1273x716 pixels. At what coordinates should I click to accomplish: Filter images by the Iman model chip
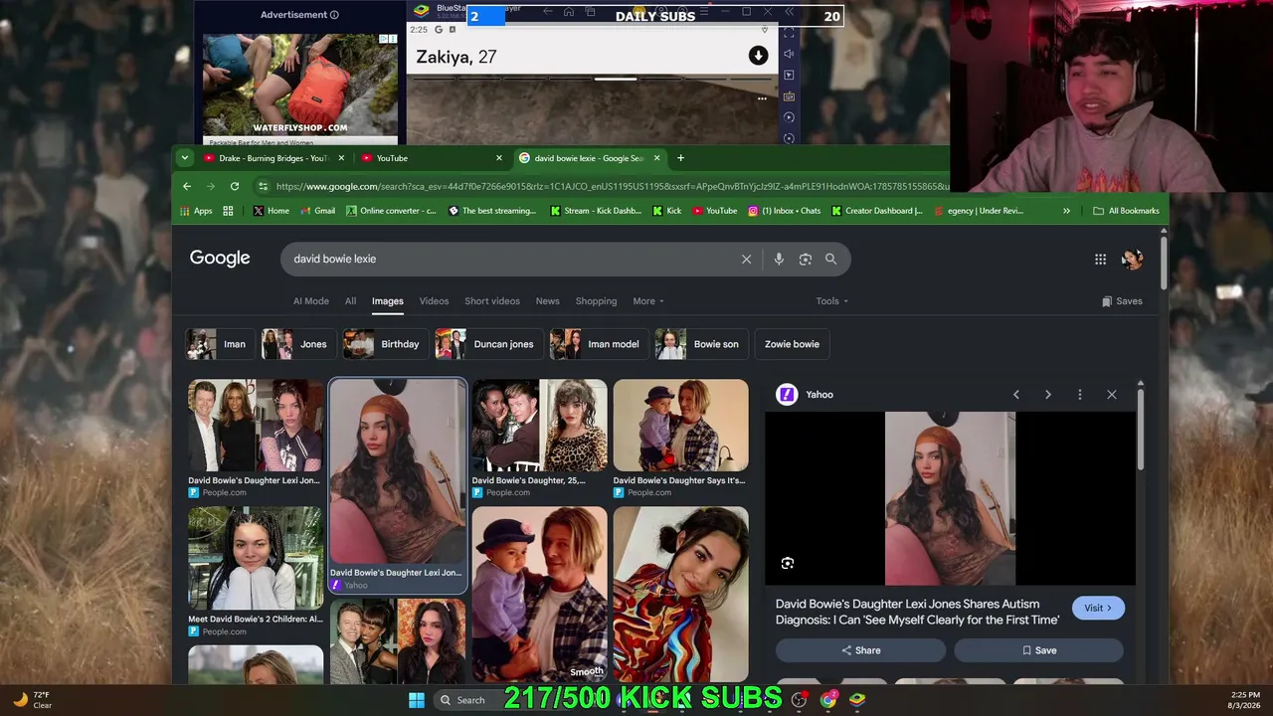[599, 344]
